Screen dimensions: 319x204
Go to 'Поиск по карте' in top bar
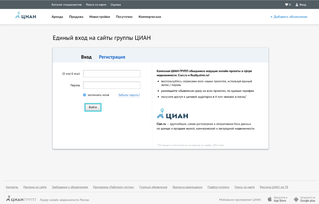pos(96,5)
